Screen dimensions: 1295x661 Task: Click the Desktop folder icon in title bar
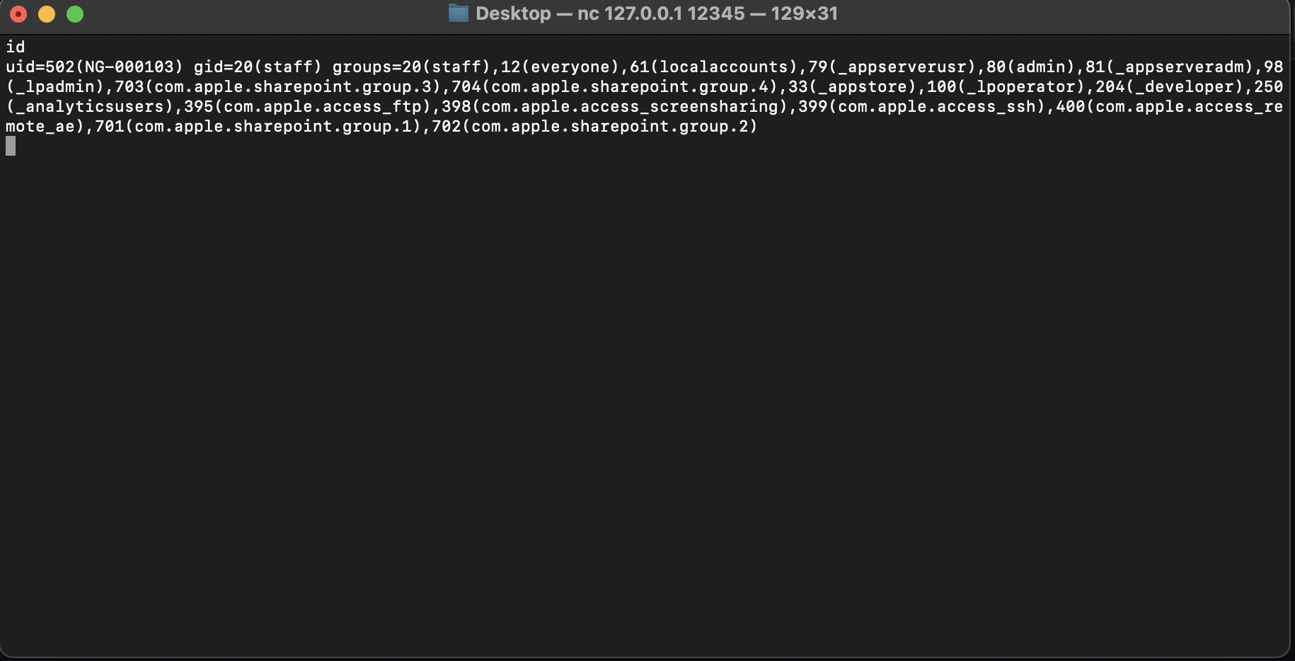coord(459,13)
